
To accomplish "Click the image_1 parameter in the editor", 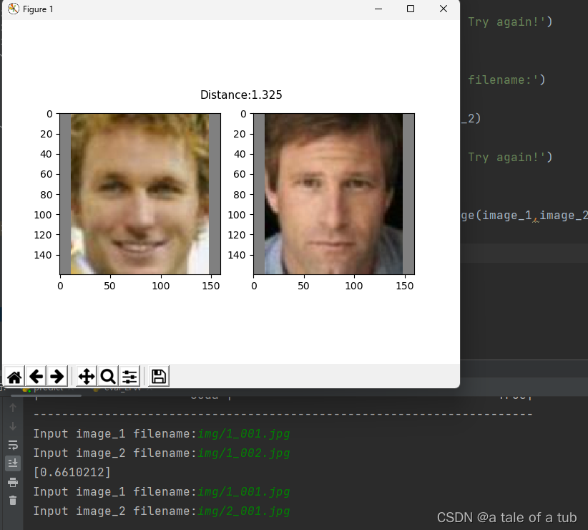I will coord(507,216).
